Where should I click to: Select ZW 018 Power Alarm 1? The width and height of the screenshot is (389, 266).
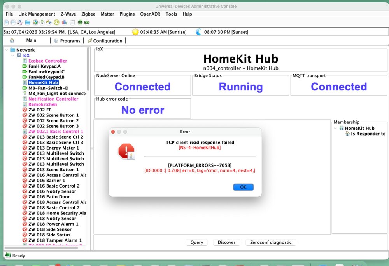[x=53, y=224]
